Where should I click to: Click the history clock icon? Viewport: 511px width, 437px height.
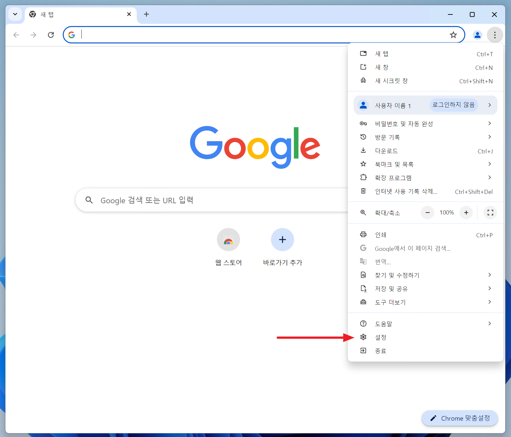point(363,137)
